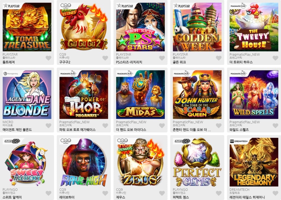This screenshot has width=281, height=200.
Task: Toggle the heart on Gu Gu Gu 2
Action: click(x=105, y=58)
